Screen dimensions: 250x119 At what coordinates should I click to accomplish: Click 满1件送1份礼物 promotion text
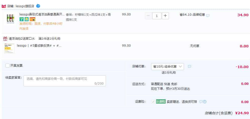(x=49, y=39)
